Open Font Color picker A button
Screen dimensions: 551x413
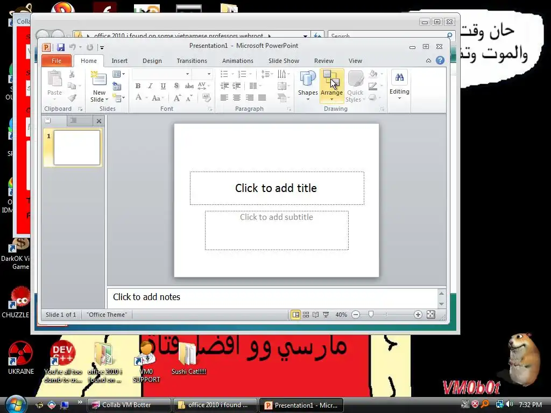click(138, 98)
